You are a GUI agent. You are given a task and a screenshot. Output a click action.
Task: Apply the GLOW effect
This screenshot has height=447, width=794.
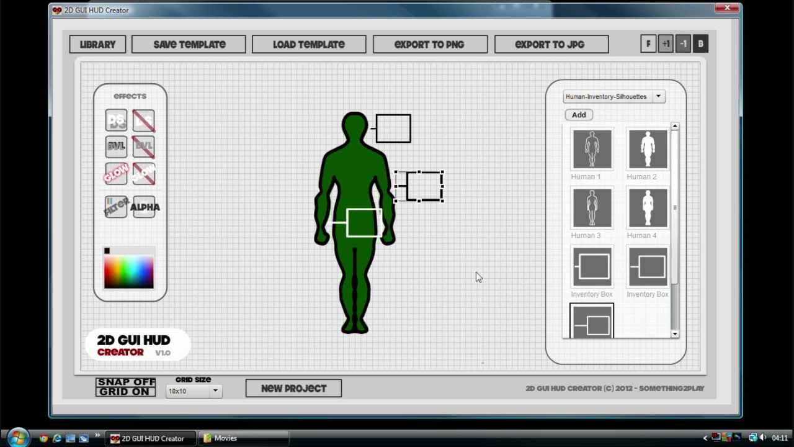coord(116,174)
